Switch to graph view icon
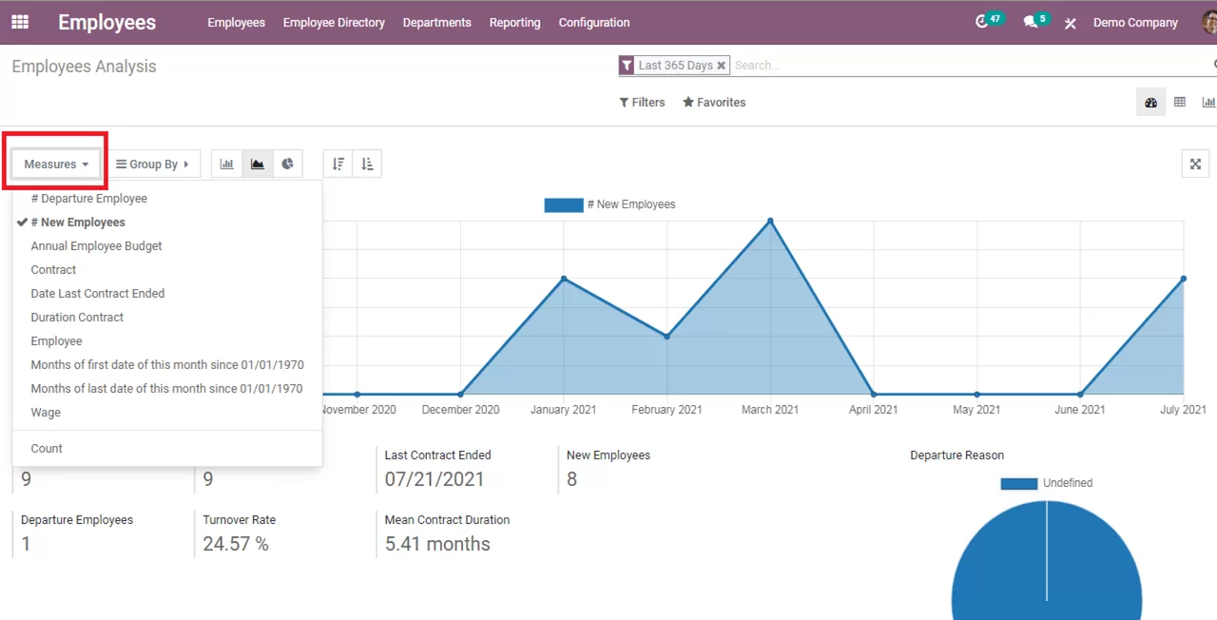 pos(1208,103)
